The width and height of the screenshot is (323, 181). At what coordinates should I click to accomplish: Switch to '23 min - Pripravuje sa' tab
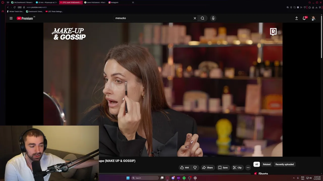coord(46,3)
